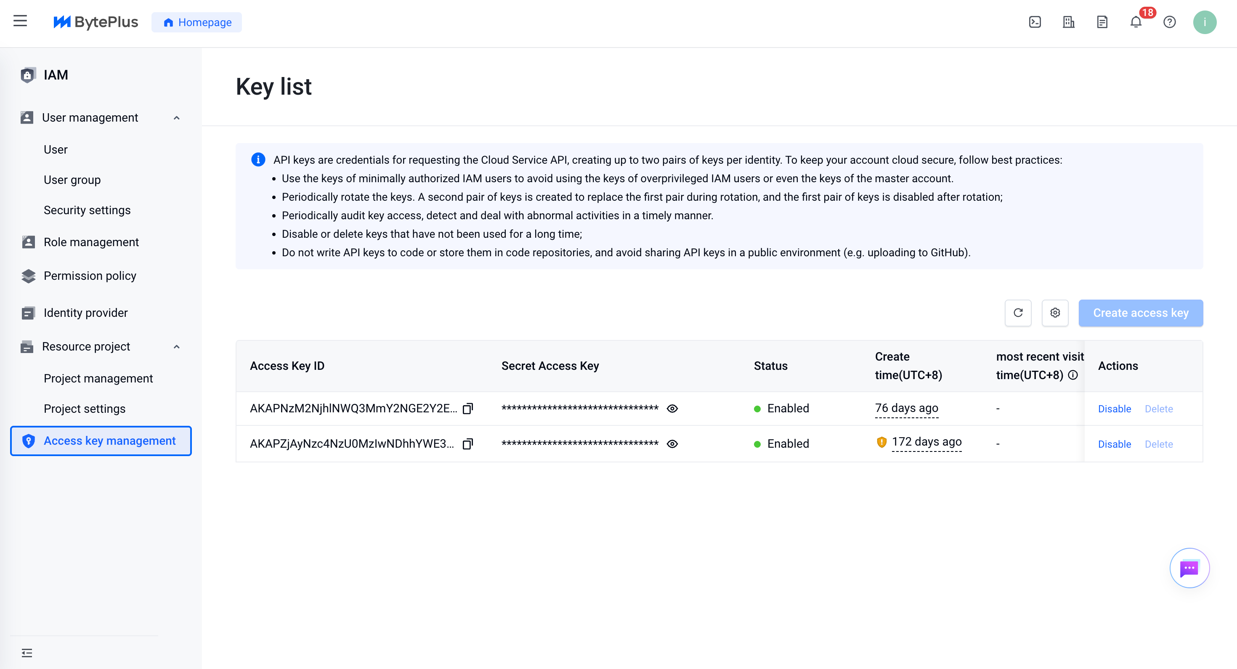Go to the Homepage tab

point(197,22)
